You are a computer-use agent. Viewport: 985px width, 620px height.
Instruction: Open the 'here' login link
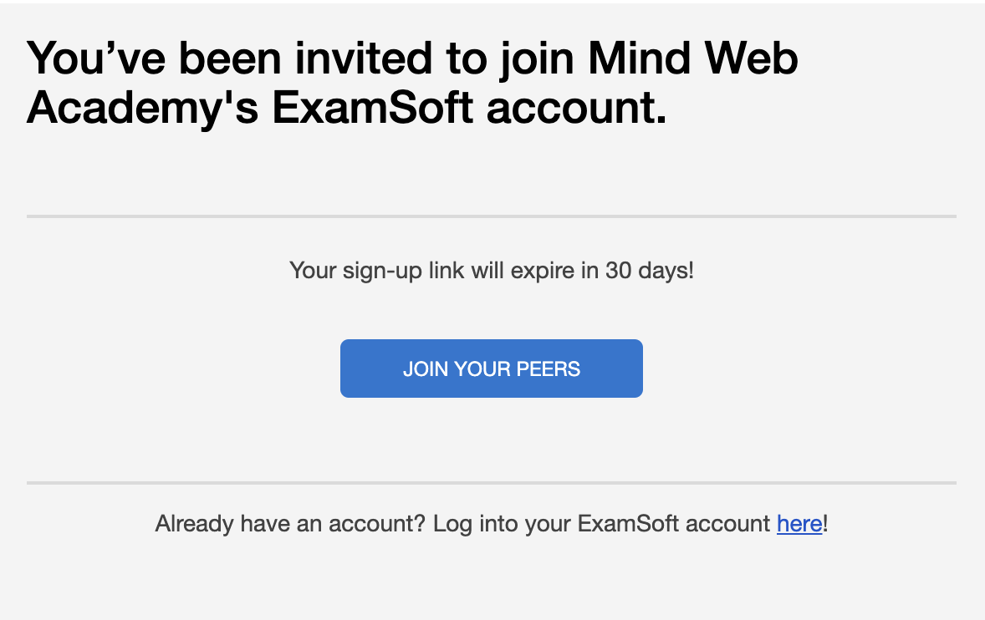click(799, 523)
